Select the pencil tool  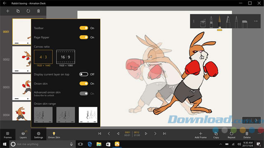[x=236, y=22]
